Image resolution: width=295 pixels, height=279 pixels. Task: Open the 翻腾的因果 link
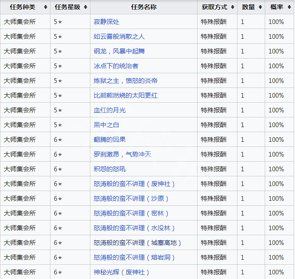coord(109,140)
